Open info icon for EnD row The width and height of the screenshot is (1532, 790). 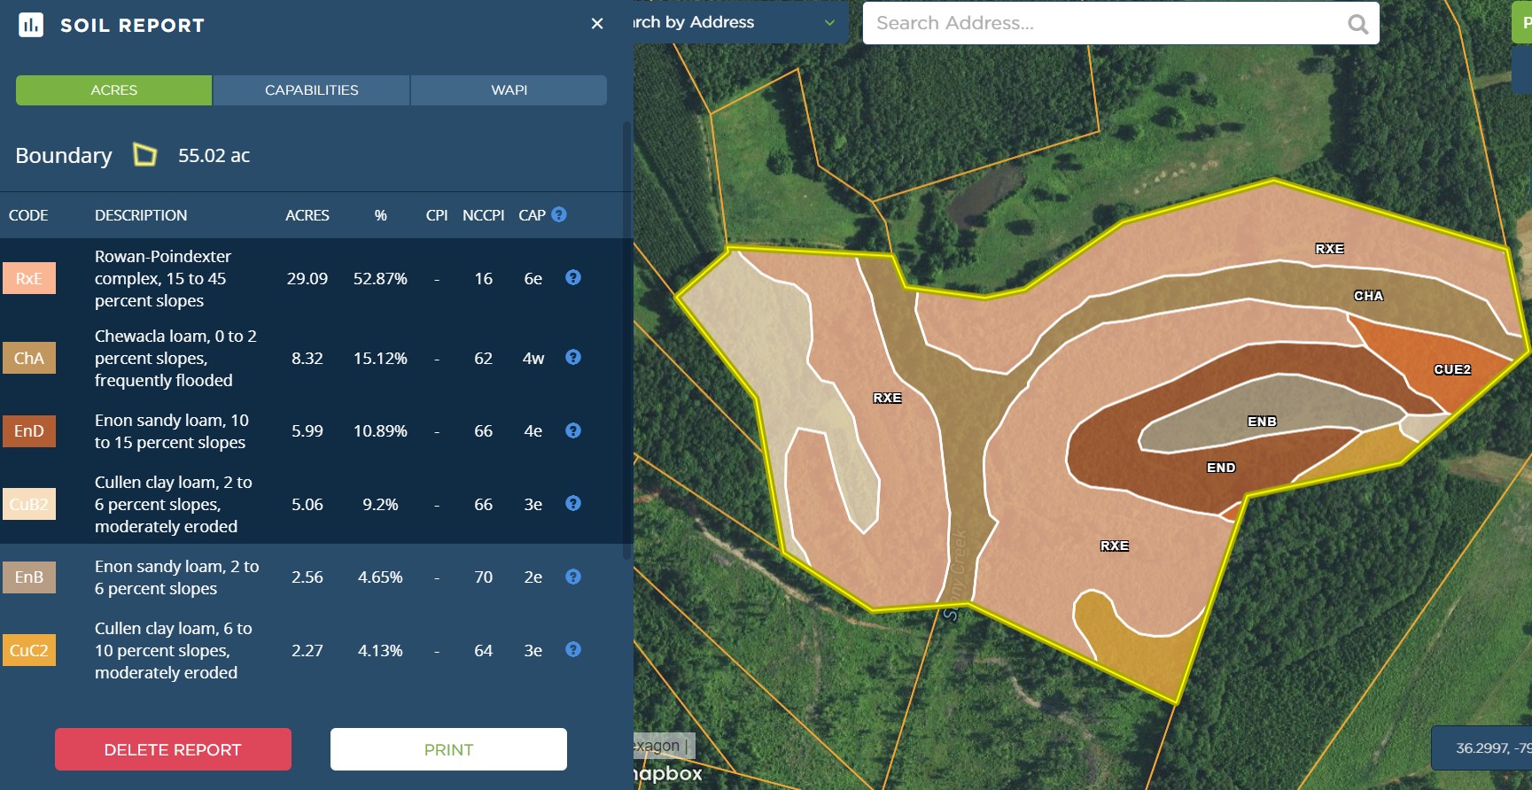pos(573,430)
